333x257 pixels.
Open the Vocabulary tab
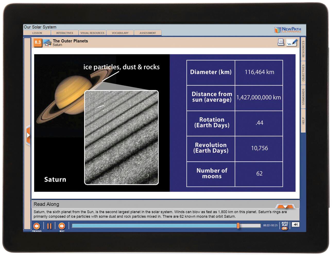click(x=120, y=33)
